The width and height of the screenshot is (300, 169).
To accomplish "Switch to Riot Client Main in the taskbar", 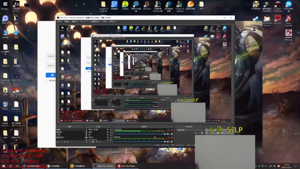I will pyautogui.click(x=127, y=166).
